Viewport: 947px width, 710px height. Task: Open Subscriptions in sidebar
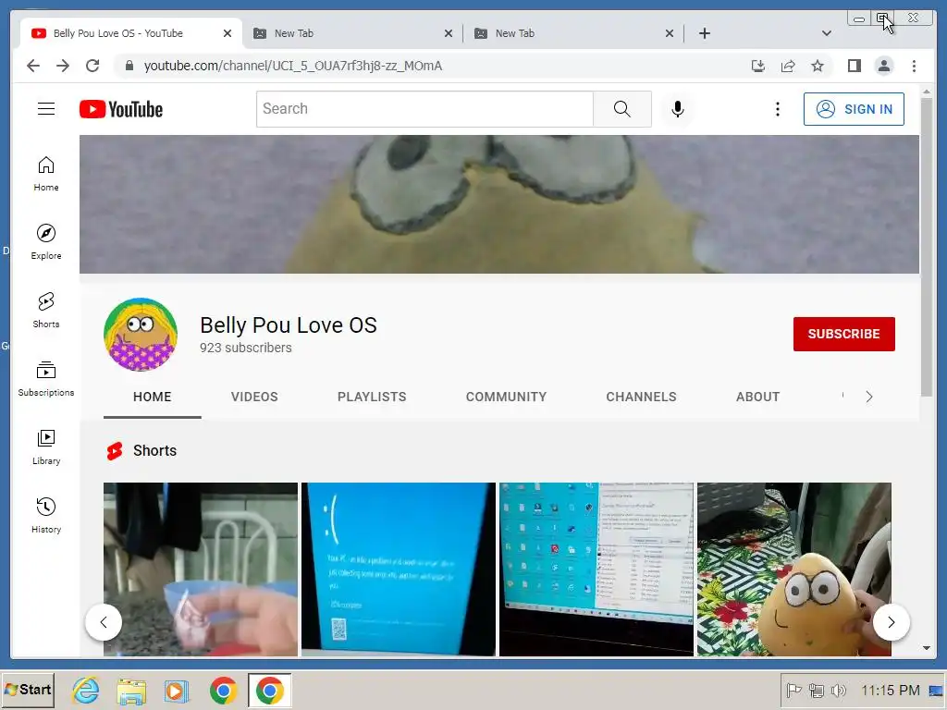tap(46, 378)
